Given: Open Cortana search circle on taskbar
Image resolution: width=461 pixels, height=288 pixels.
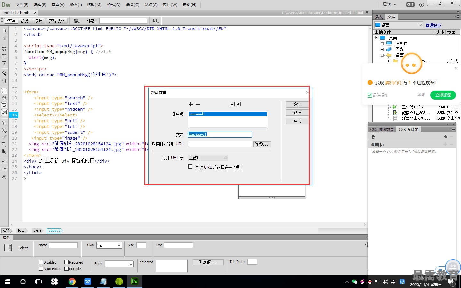Looking at the screenshot, I should 23,282.
